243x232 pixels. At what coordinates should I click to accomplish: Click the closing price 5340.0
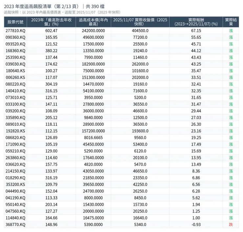tap(140, 224)
